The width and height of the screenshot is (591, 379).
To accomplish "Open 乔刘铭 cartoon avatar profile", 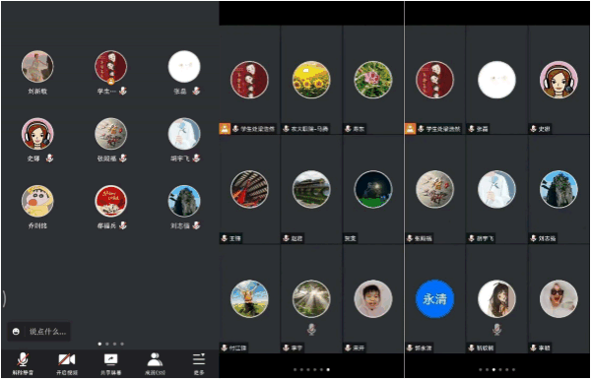I will [37, 201].
